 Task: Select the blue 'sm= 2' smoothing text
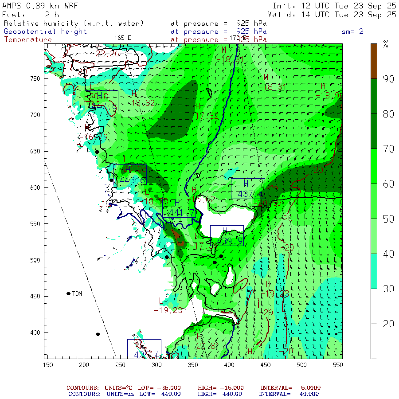point(352,31)
